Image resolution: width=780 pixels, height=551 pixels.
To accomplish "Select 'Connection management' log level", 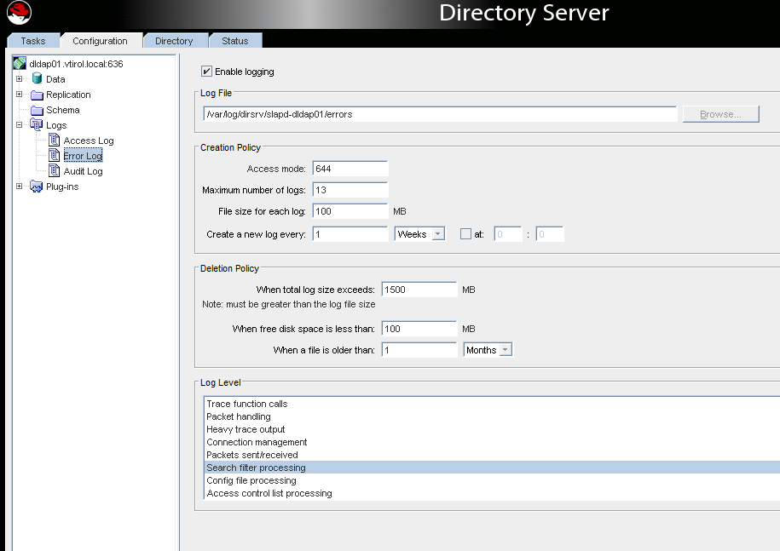I will (x=492, y=442).
